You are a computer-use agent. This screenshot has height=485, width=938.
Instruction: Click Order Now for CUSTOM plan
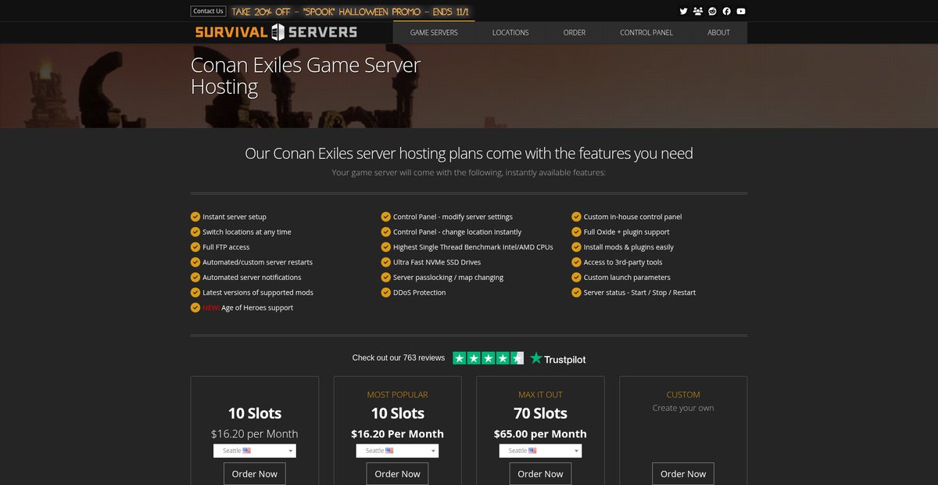point(683,473)
